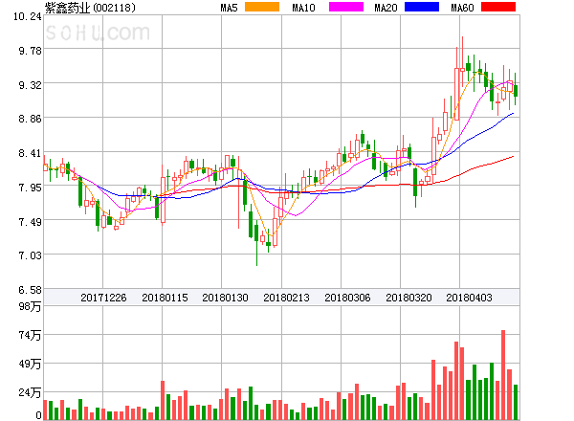Click the 8.86 price axis label
This screenshot has width=574, height=421.
(x=31, y=119)
